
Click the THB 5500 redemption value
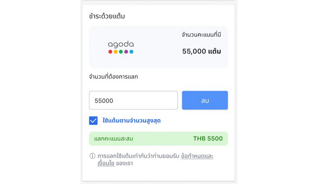pyautogui.click(x=208, y=139)
